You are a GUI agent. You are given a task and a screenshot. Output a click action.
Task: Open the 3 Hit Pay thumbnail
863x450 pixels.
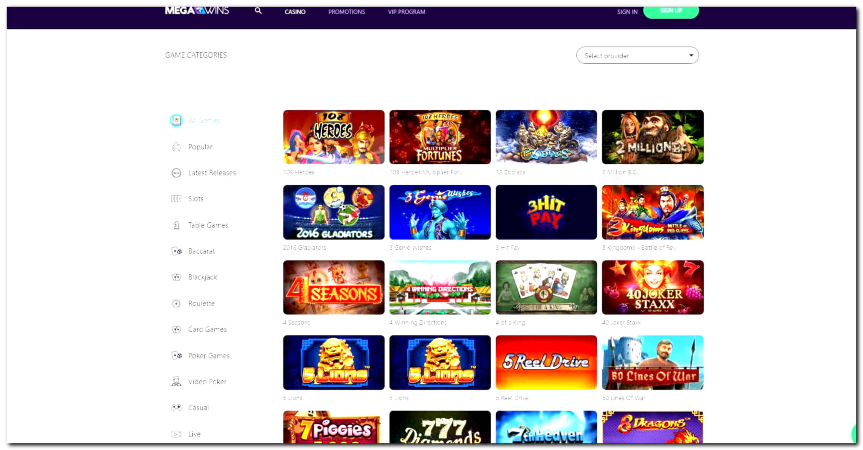tap(546, 212)
